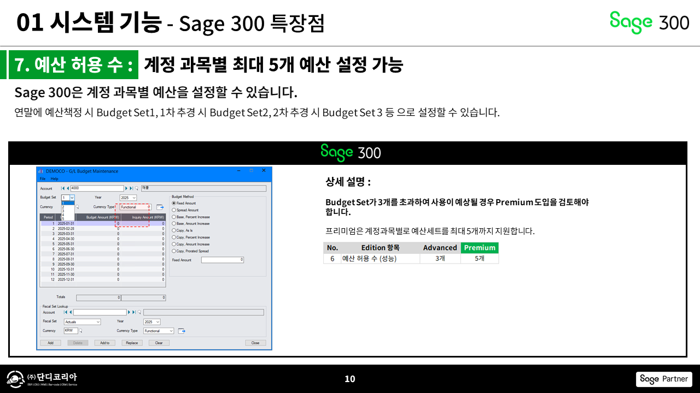Click the Account field containing 4000

click(x=97, y=188)
